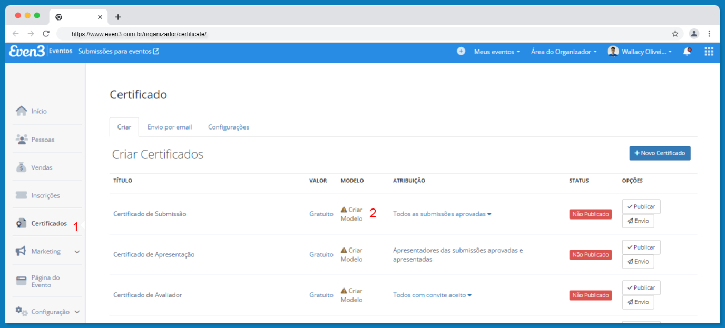Open the apps grid icon
725x328 pixels.
(x=709, y=52)
